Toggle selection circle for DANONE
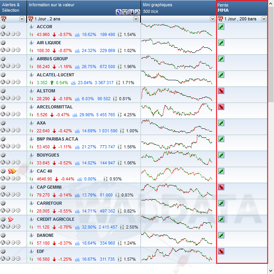Viewport: 274px width, 274px height. tap(3, 235)
